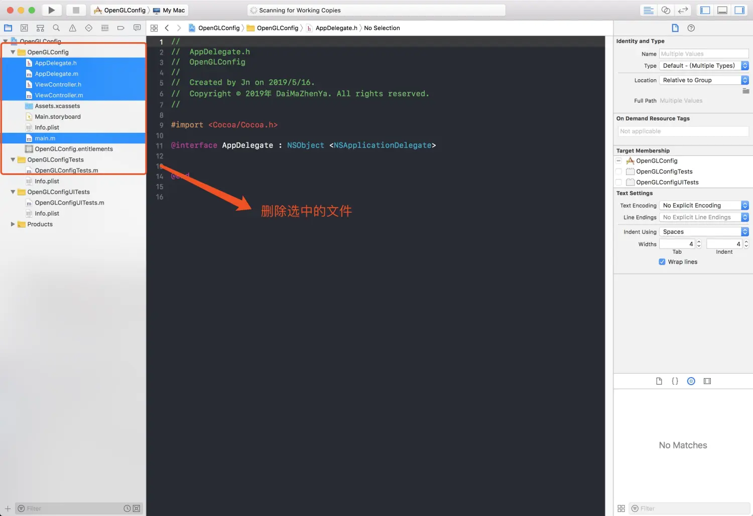
Task: Open the Symbol navigator tab
Action: (x=40, y=28)
